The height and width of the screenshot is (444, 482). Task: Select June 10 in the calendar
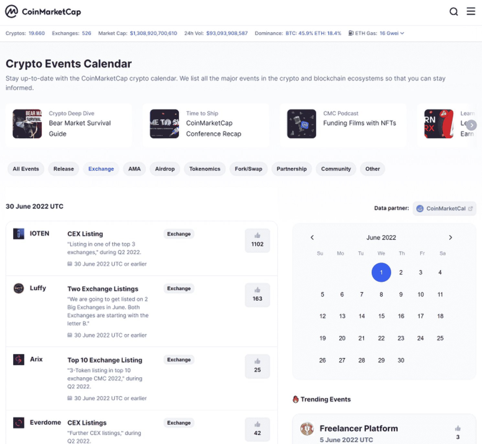pyautogui.click(x=421, y=294)
